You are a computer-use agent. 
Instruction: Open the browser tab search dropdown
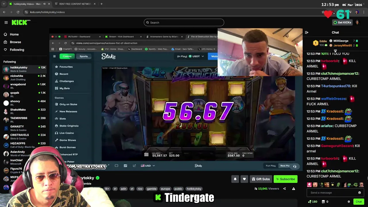click(x=3, y=4)
